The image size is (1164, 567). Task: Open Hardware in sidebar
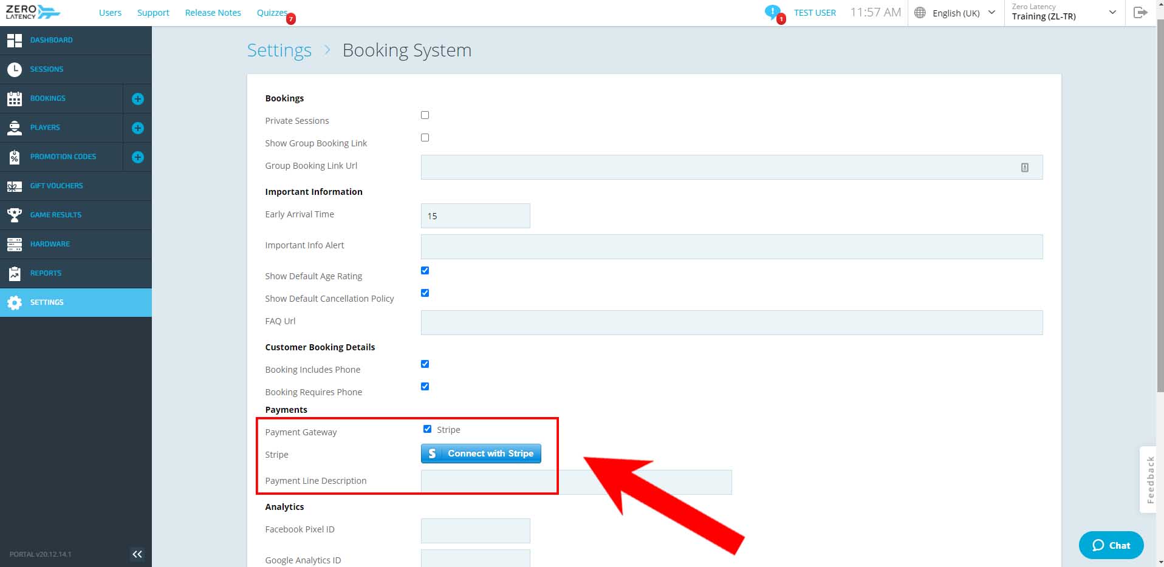[76, 244]
